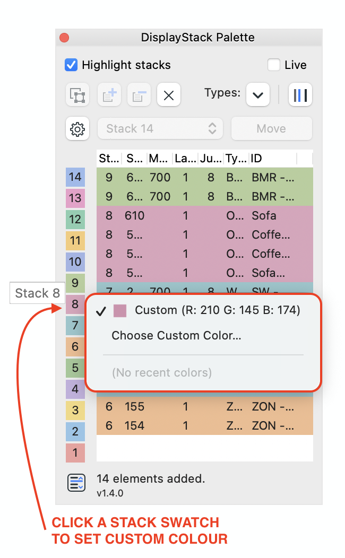Image resolution: width=345 pixels, height=558 pixels.
Task: Click the list sort icon at bottom left
Action: click(76, 483)
